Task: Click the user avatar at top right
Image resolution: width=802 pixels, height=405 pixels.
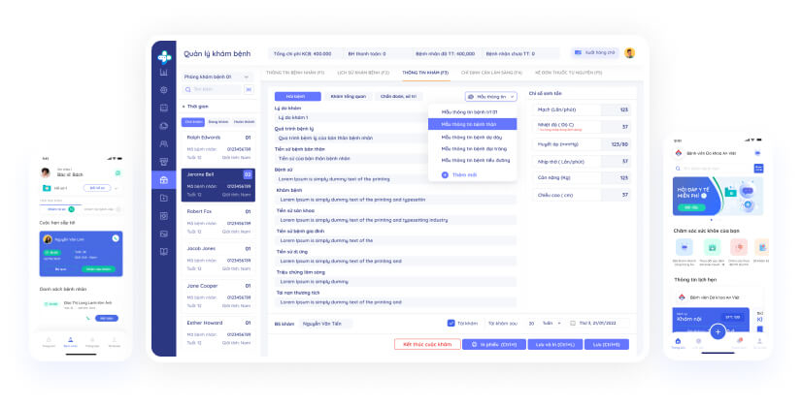Action: coord(629,52)
